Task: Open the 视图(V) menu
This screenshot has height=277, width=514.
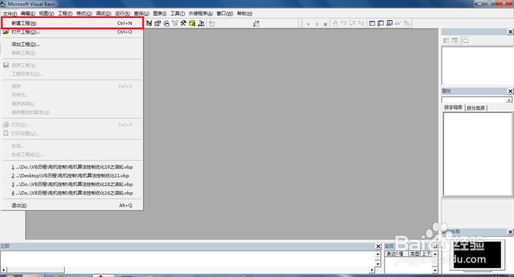Action: click(46, 13)
